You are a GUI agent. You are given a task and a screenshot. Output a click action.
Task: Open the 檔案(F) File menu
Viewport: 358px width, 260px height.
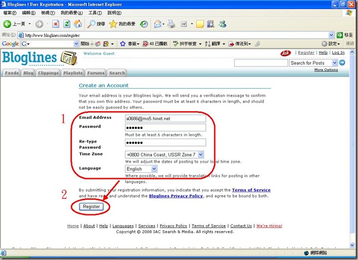(x=10, y=13)
